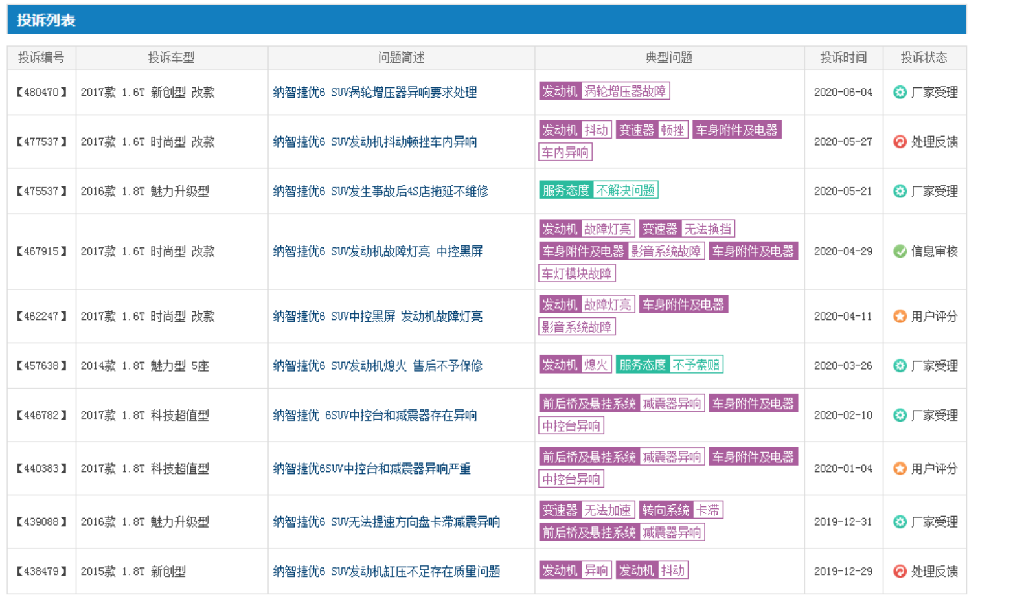Screen dimensions: 1013x597
Task: Click the green checkmark 信息审核 icon
Action: [x=900, y=251]
